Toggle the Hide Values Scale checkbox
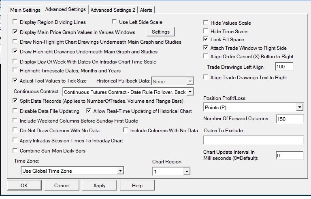Image resolution: width=311 pixels, height=199 pixels. pyautogui.click(x=206, y=23)
